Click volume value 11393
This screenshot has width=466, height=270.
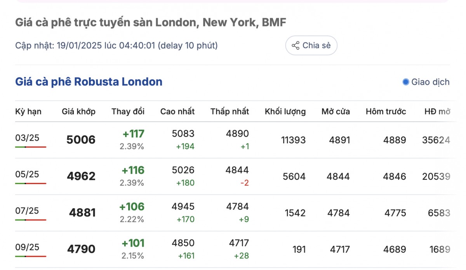click(293, 140)
